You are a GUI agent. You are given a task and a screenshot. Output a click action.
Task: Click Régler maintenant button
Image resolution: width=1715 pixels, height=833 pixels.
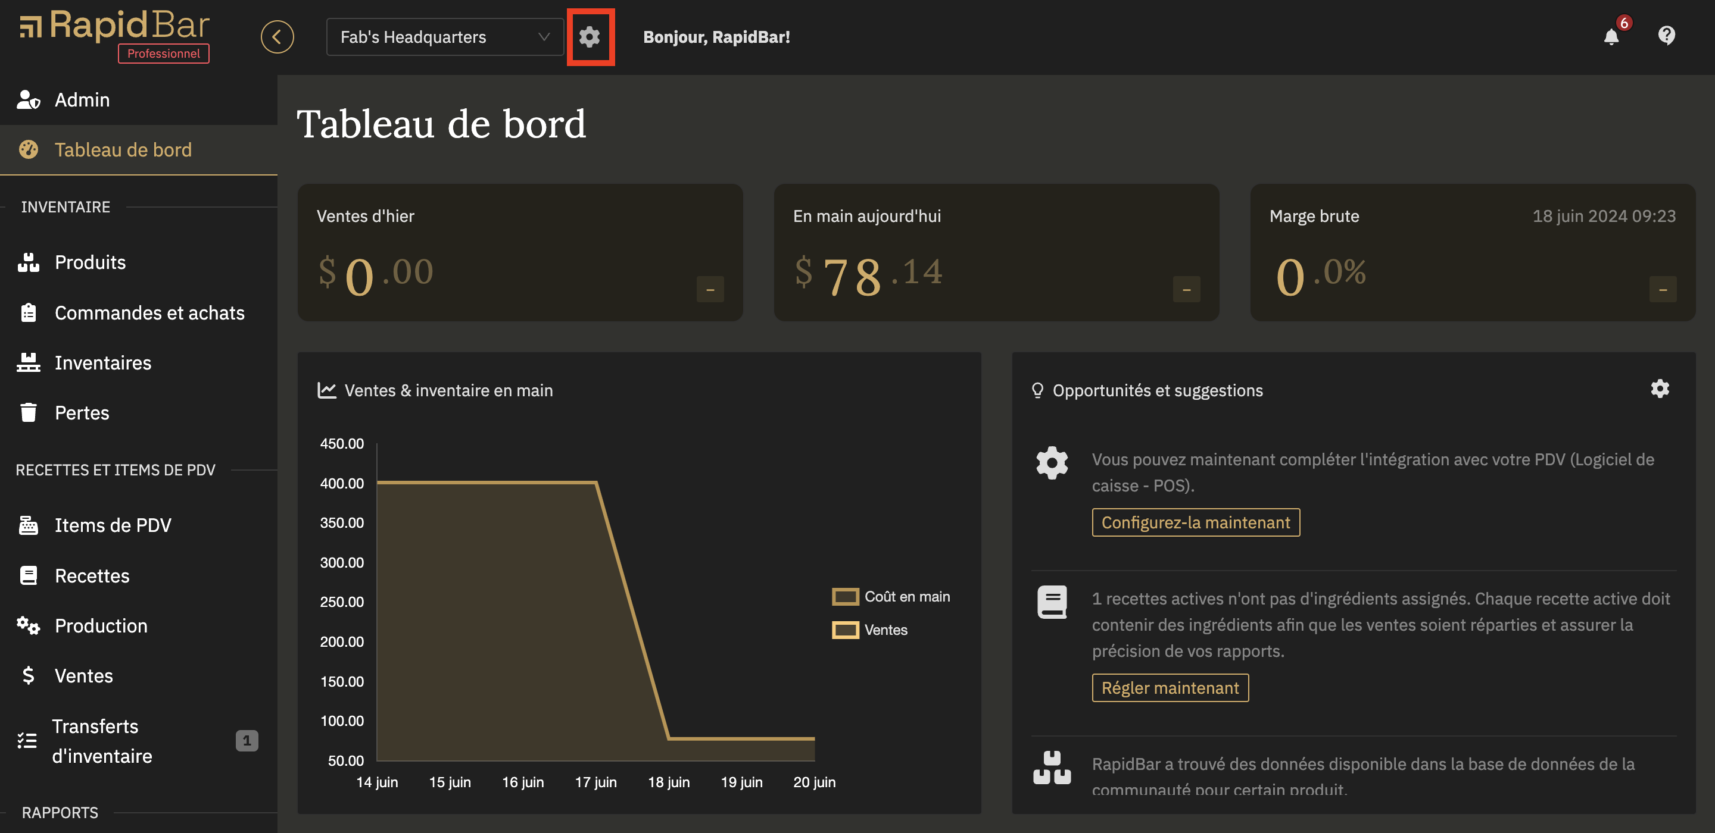click(x=1170, y=687)
